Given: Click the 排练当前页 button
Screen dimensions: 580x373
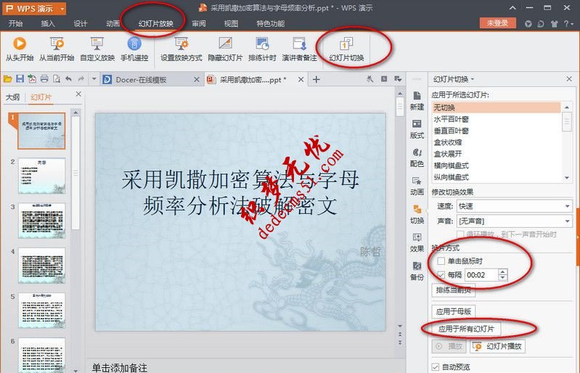Looking at the screenshot, I should coord(454,290).
